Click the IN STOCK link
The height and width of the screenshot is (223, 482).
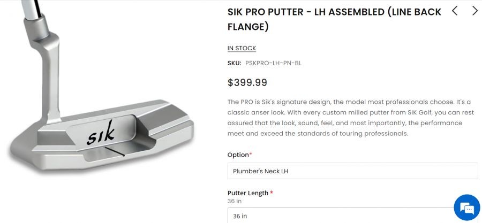[242, 48]
